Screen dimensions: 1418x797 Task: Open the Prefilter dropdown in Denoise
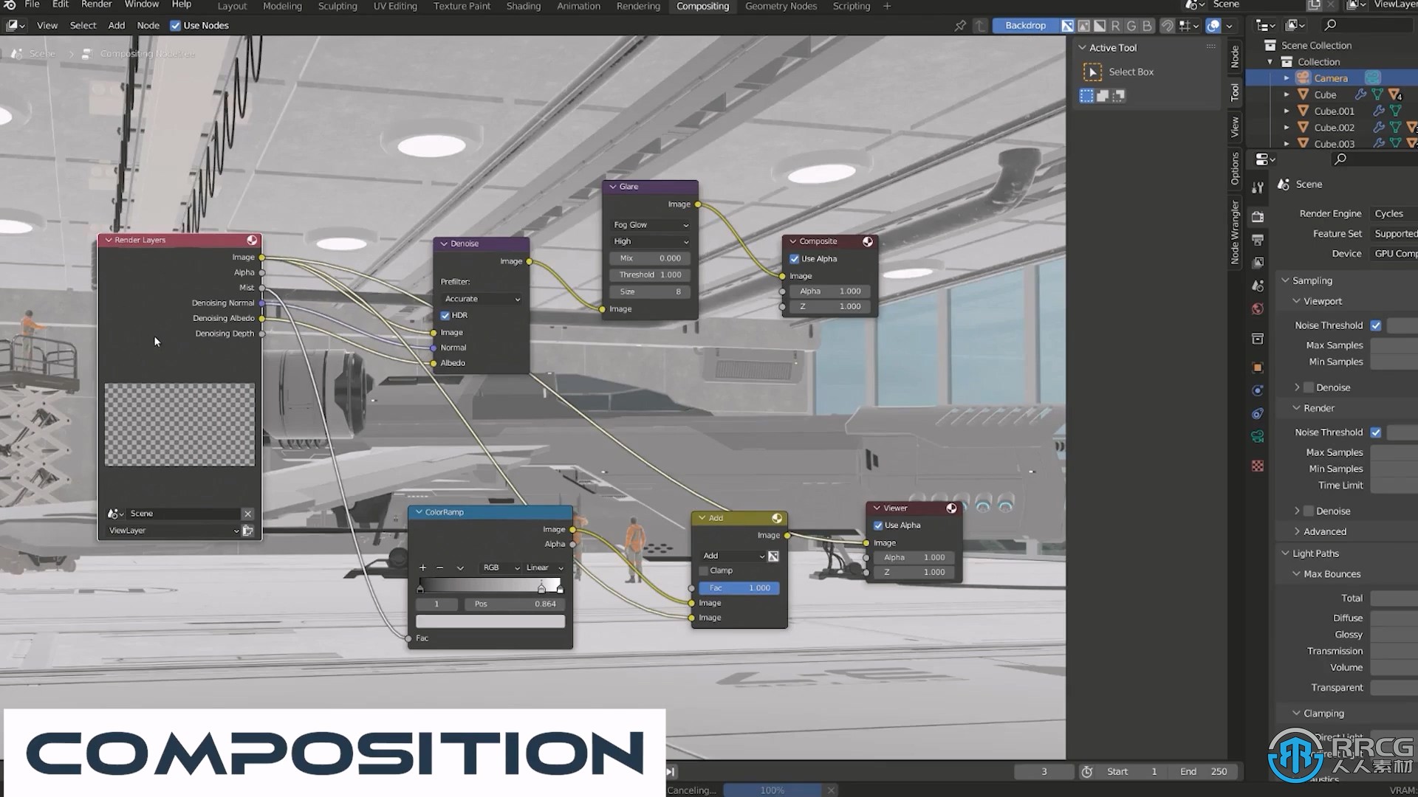pos(480,298)
